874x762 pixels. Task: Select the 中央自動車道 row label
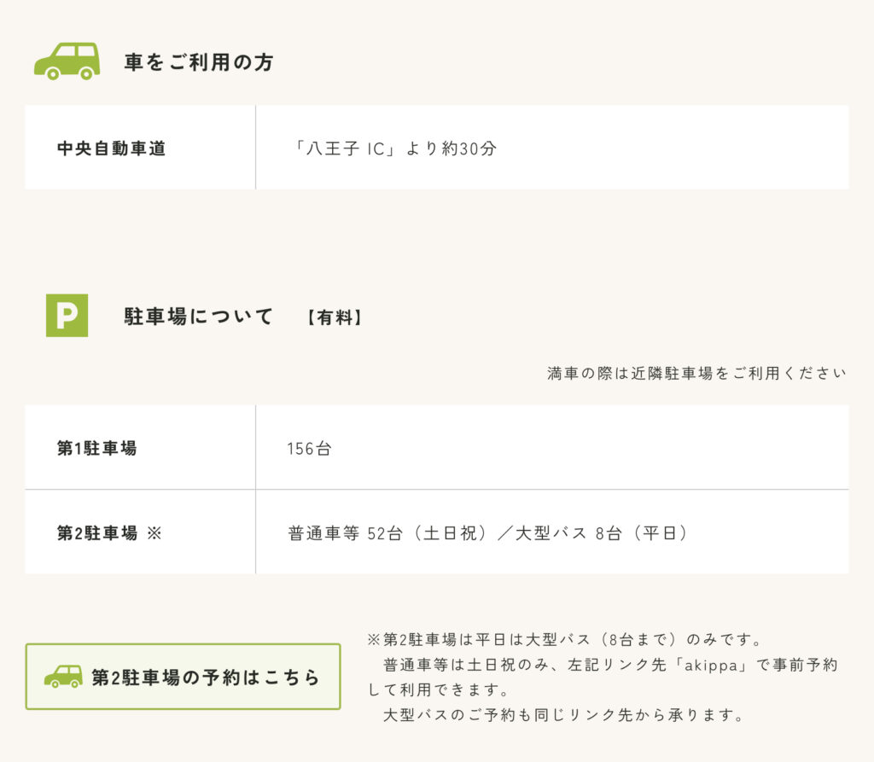click(112, 148)
